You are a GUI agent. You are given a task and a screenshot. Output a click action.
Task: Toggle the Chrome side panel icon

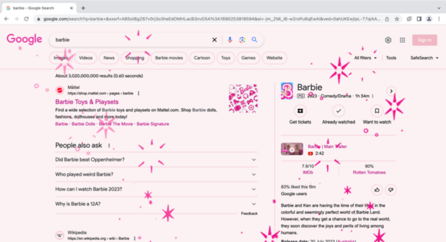coord(419,19)
